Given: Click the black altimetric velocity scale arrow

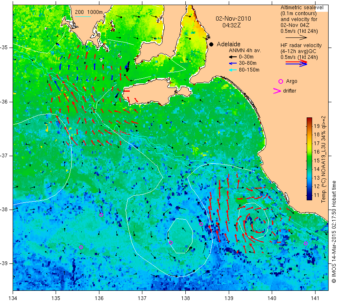Looking at the screenshot, I should (x=296, y=38).
